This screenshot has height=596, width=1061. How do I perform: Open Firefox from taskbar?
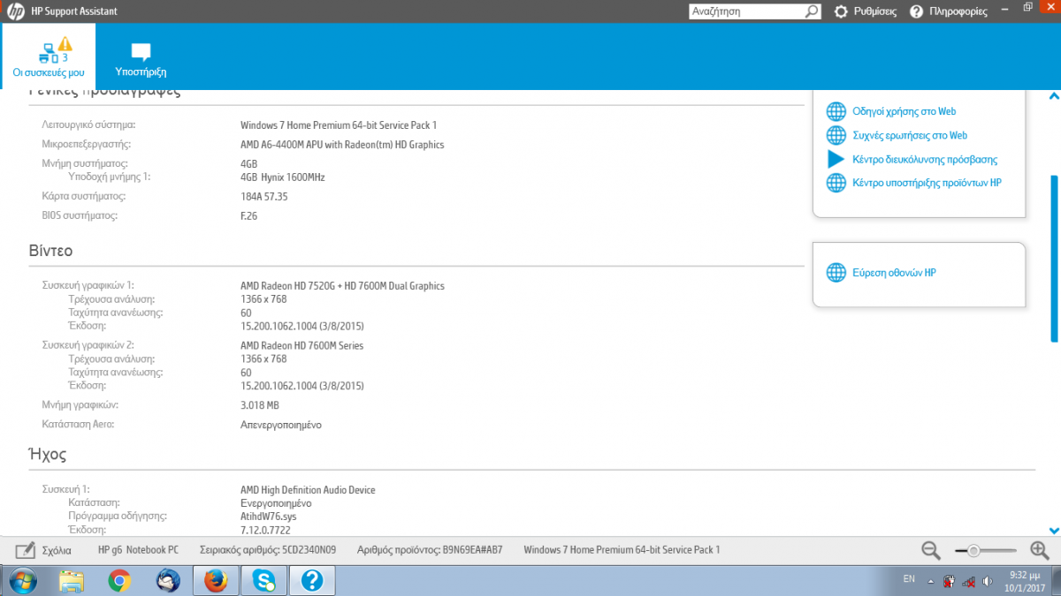217,580
